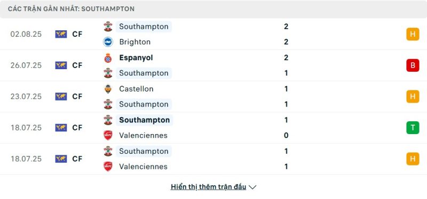Image resolution: width=427 pixels, height=199 pixels.
Task: Click the Brighton club crest icon
Action: click(x=108, y=42)
